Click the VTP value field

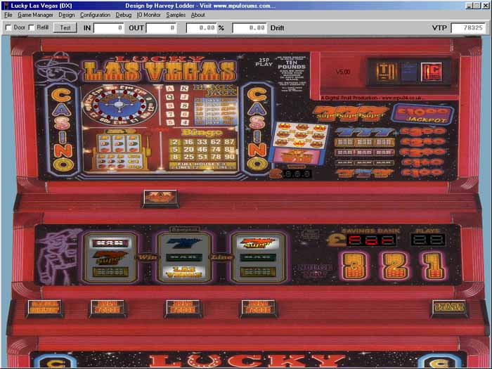[468, 28]
